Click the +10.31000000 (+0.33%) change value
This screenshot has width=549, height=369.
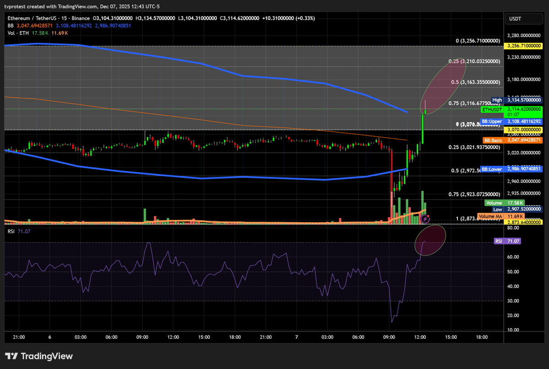pyautogui.click(x=288, y=18)
